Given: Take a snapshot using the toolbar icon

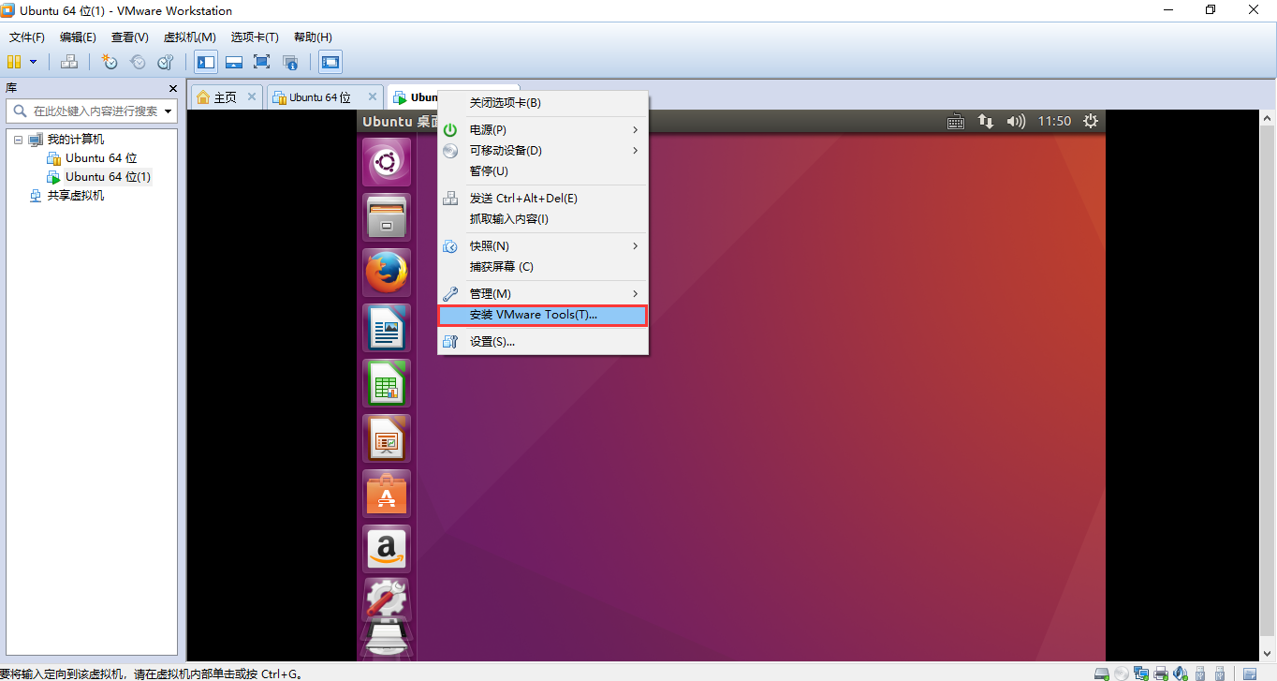Looking at the screenshot, I should (110, 62).
